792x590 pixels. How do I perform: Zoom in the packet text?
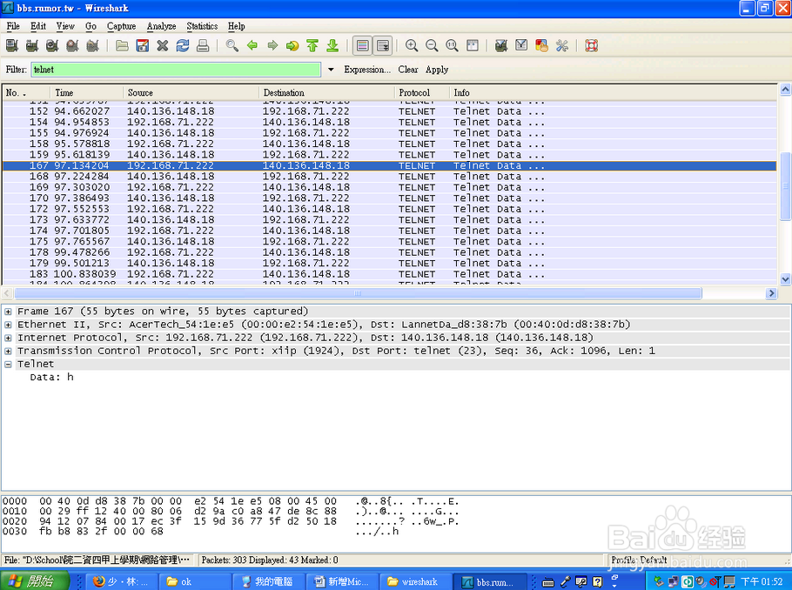(412, 46)
